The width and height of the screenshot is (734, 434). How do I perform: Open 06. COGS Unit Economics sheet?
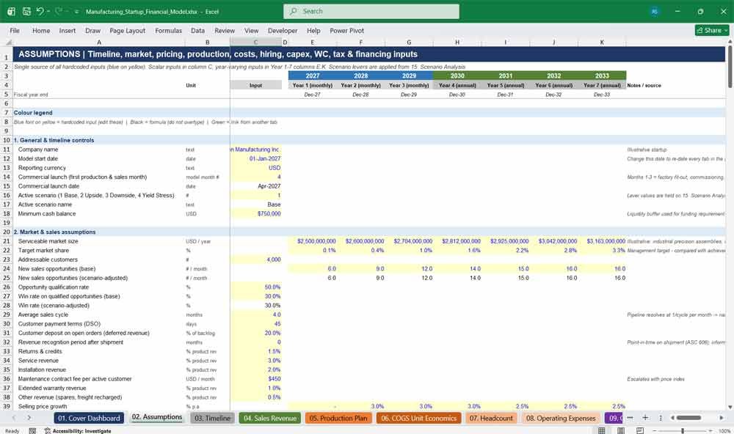418,418
